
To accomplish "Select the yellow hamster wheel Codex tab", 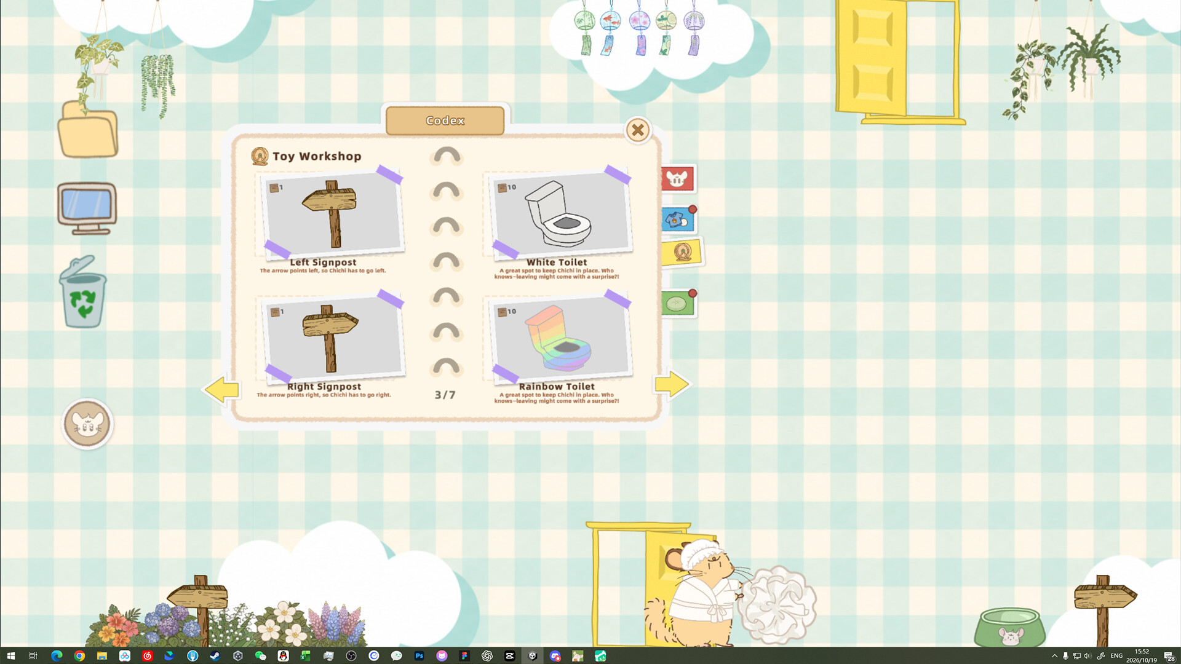I will point(682,252).
